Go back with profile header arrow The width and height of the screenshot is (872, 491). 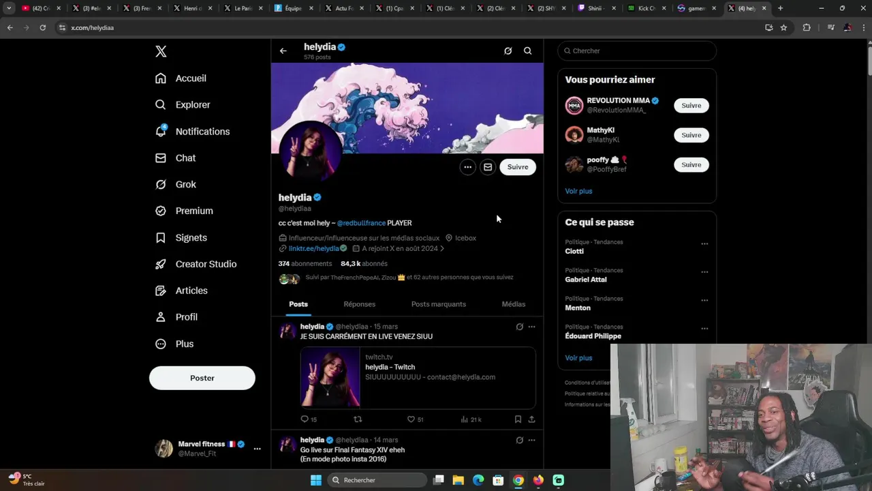pyautogui.click(x=283, y=51)
